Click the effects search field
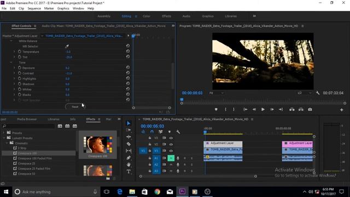Screen dimensions: 350x197 click(x=28, y=126)
